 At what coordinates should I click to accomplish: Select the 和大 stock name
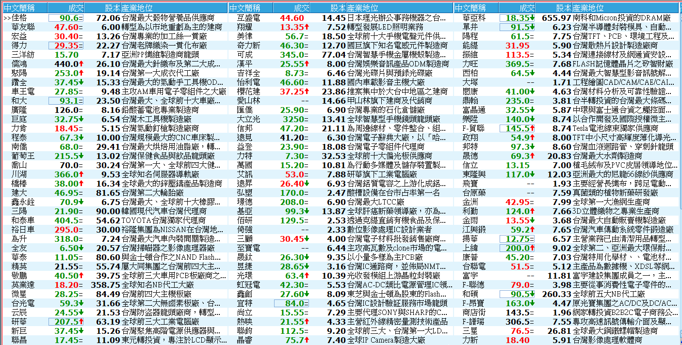[19, 100]
